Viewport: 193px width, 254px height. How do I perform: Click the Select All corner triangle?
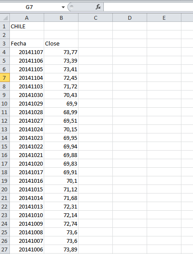pos(5,18)
